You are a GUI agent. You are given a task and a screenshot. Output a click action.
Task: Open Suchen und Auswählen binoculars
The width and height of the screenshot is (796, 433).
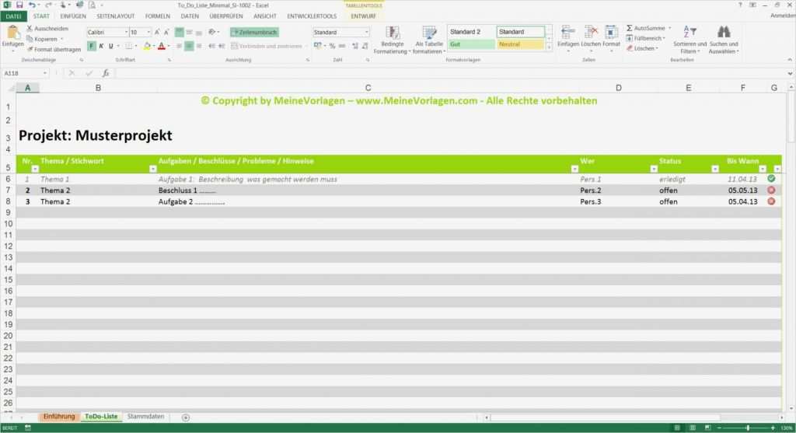tap(724, 40)
